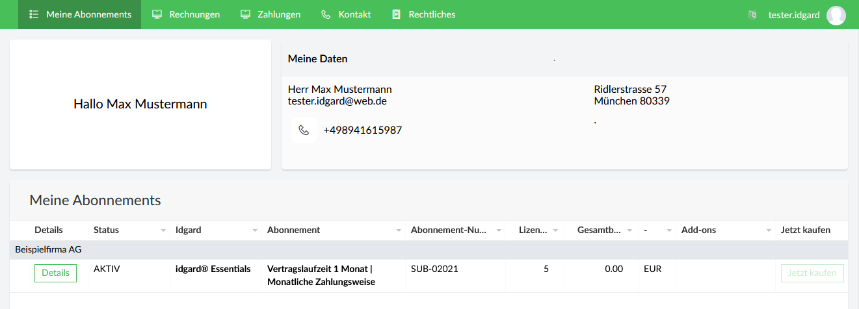
Task: Switch to the Rechnungen tab
Action: coord(185,14)
